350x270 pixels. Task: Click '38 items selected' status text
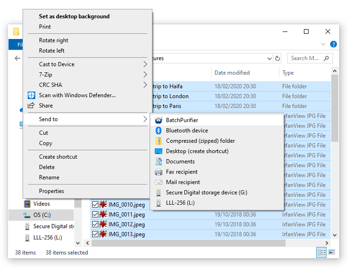67,253
